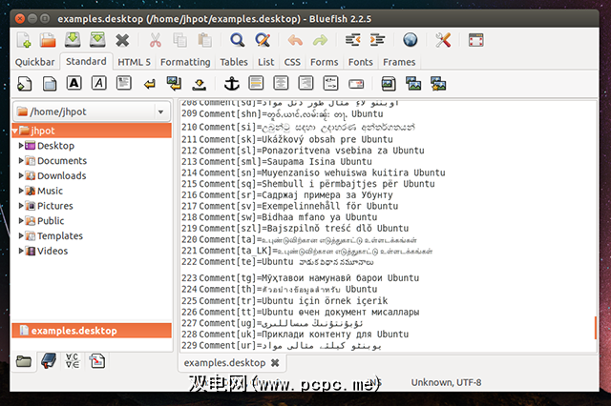The image size is (611, 406).
Task: Switch to the HTML 5 tab
Action: coord(134,62)
